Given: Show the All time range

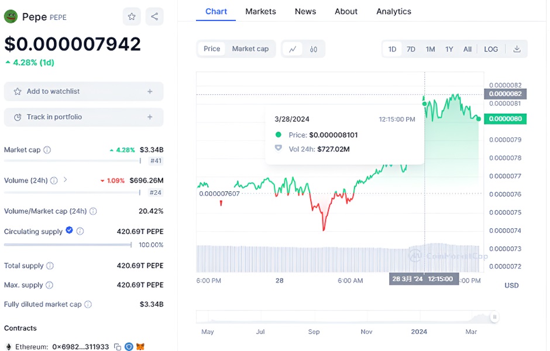Looking at the screenshot, I should 467,49.
